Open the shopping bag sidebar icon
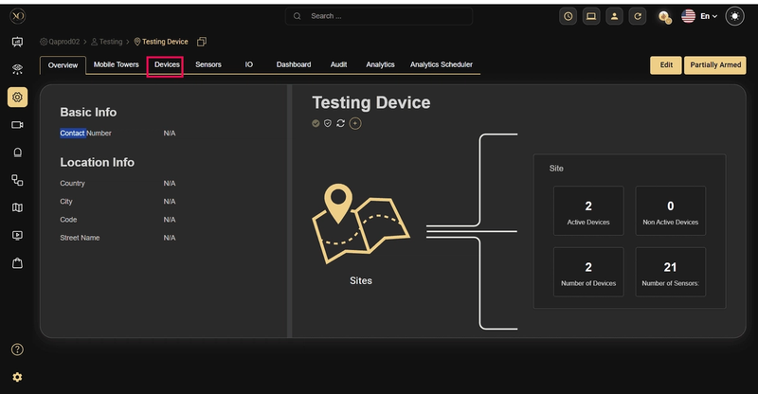The width and height of the screenshot is (758, 394). point(17,263)
